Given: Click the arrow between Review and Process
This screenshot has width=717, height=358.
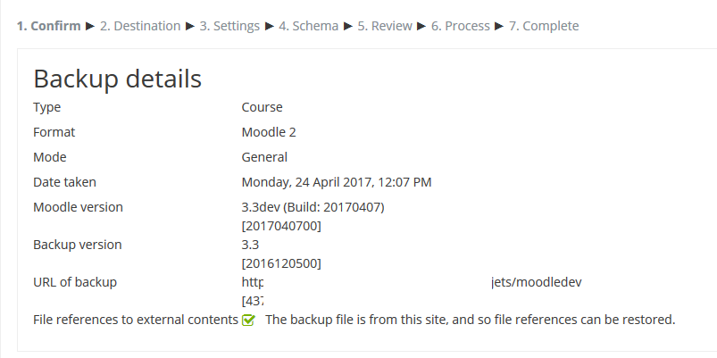Looking at the screenshot, I should (421, 26).
